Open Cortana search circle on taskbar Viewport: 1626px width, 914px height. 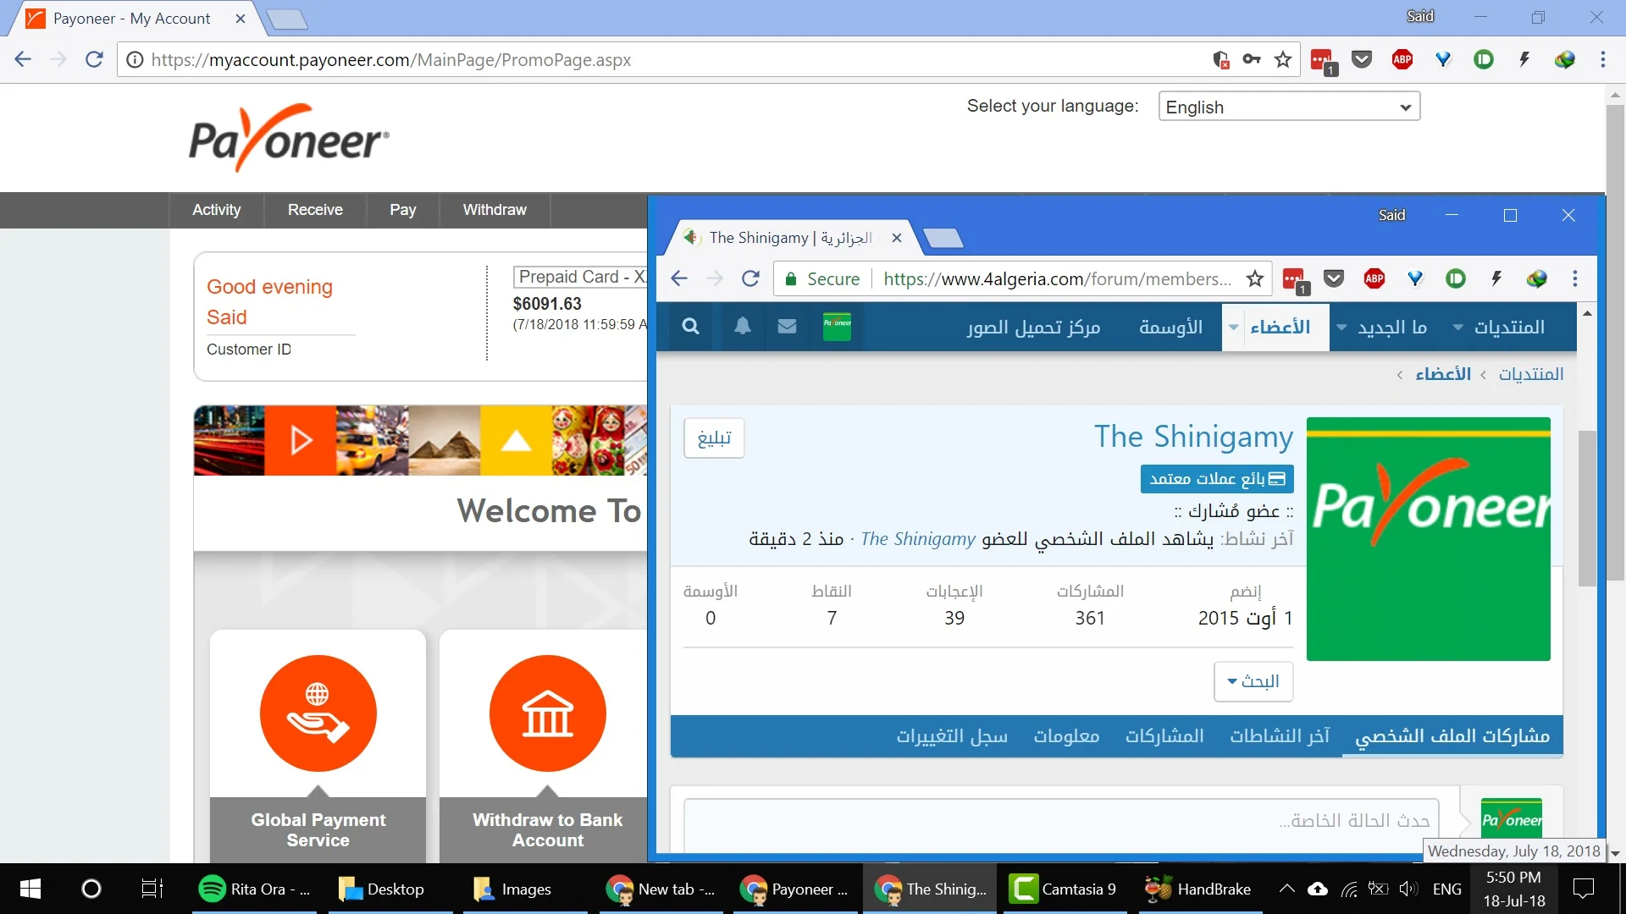[x=91, y=889]
